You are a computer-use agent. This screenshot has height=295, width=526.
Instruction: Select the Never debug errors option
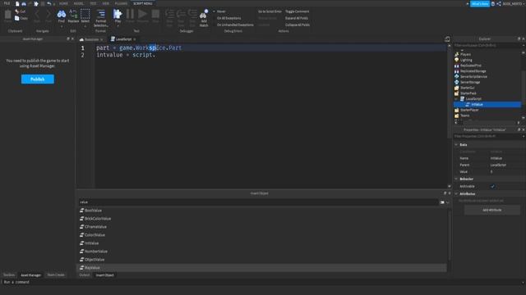tap(221, 11)
